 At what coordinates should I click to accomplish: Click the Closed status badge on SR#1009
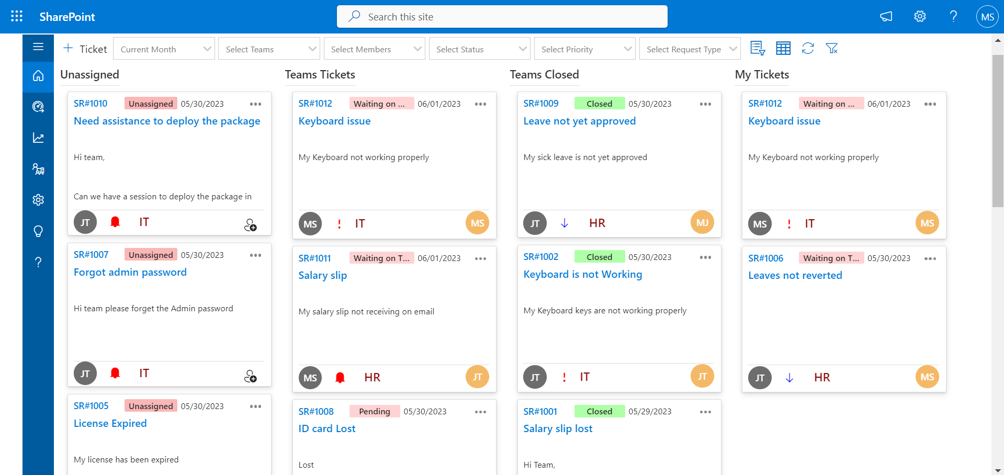[x=600, y=104]
